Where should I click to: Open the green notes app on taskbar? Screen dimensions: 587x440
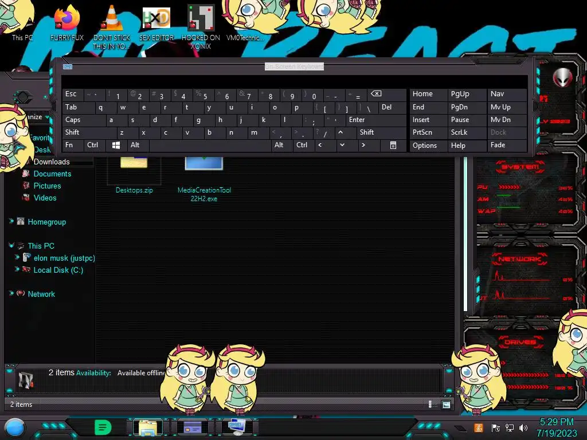[x=103, y=427]
